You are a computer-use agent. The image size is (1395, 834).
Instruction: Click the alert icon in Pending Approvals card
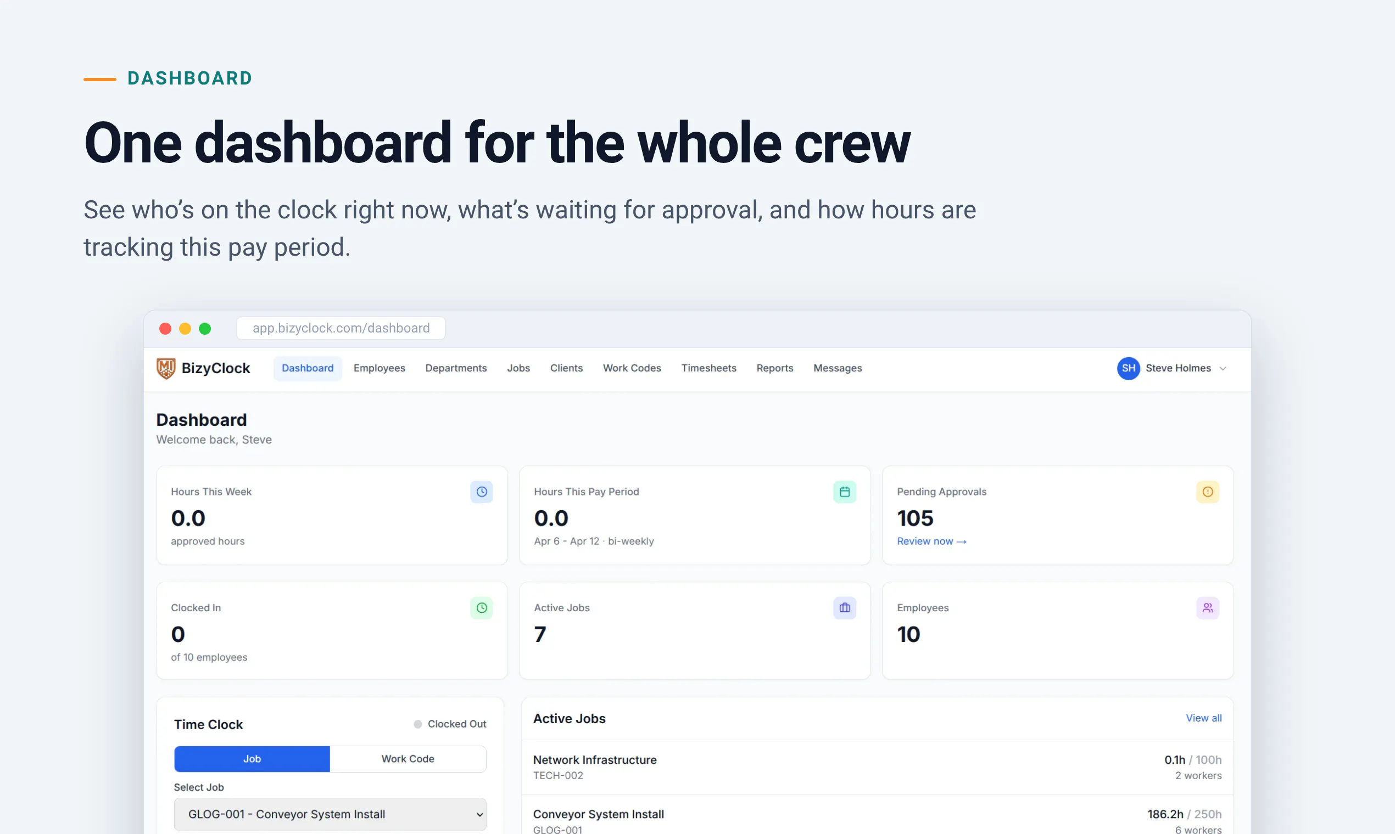pos(1207,492)
